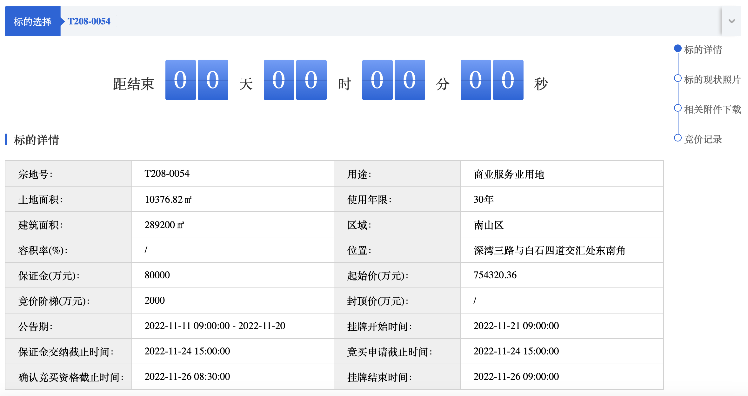The height and width of the screenshot is (396, 748).
Task: Click the 位置 value 深湾三路与白石四道交汇处东南角
Action: click(x=549, y=250)
